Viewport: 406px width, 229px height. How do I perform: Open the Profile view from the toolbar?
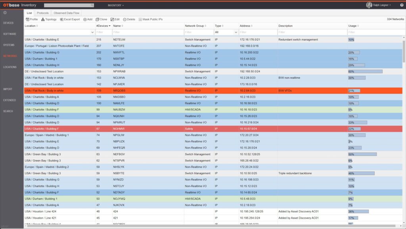click(32, 19)
